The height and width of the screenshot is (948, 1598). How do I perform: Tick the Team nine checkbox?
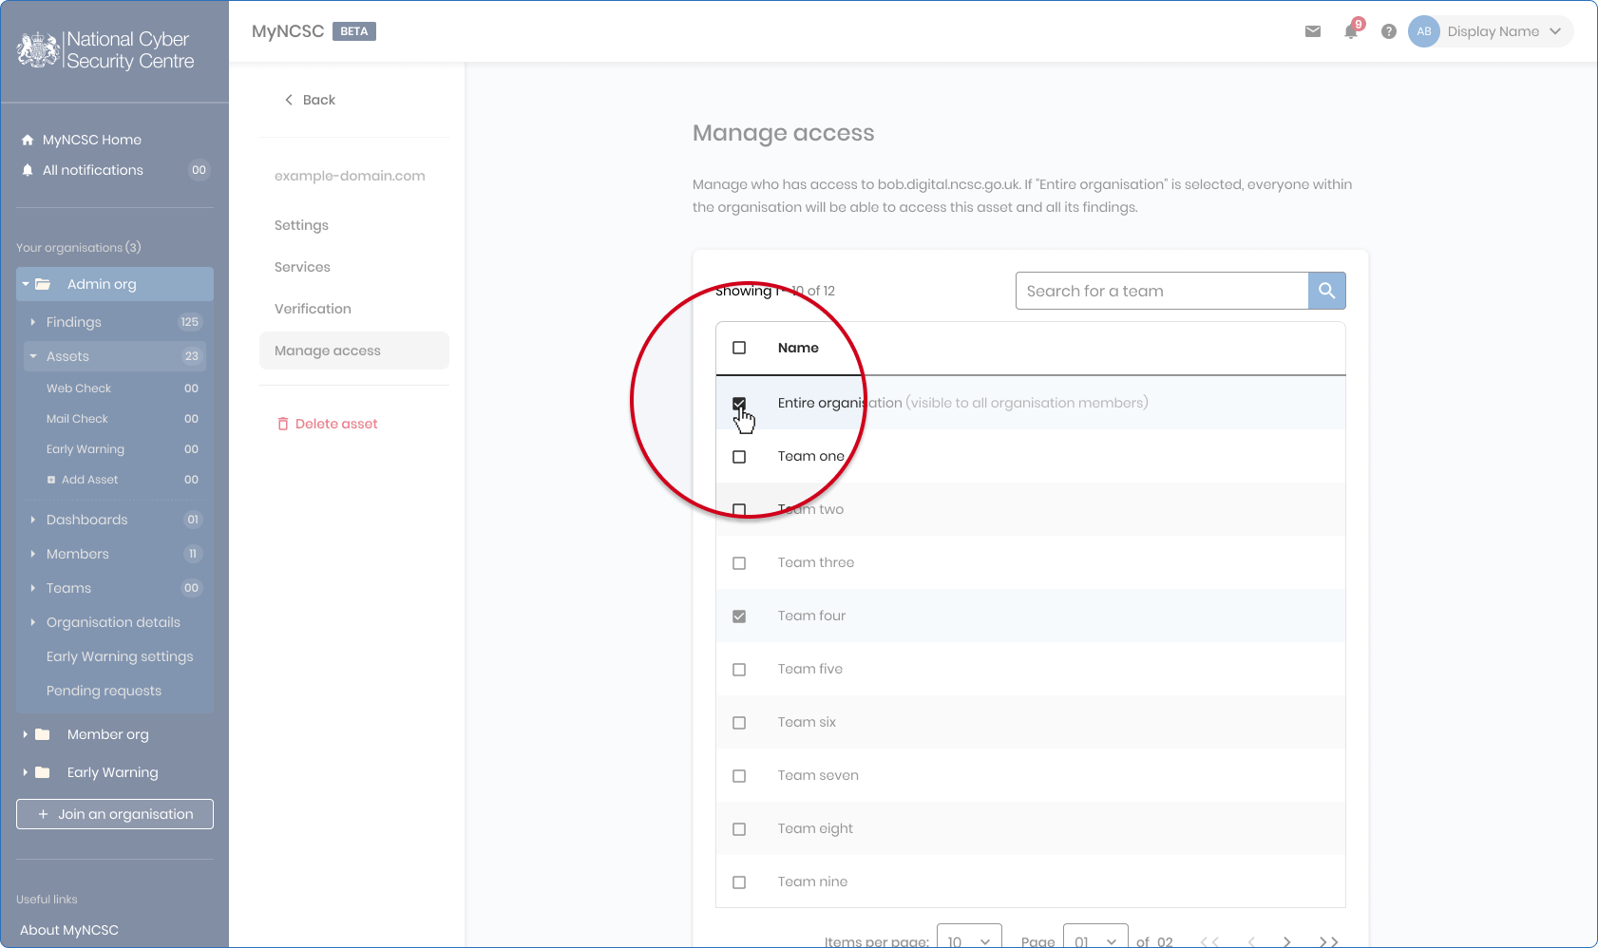739,882
